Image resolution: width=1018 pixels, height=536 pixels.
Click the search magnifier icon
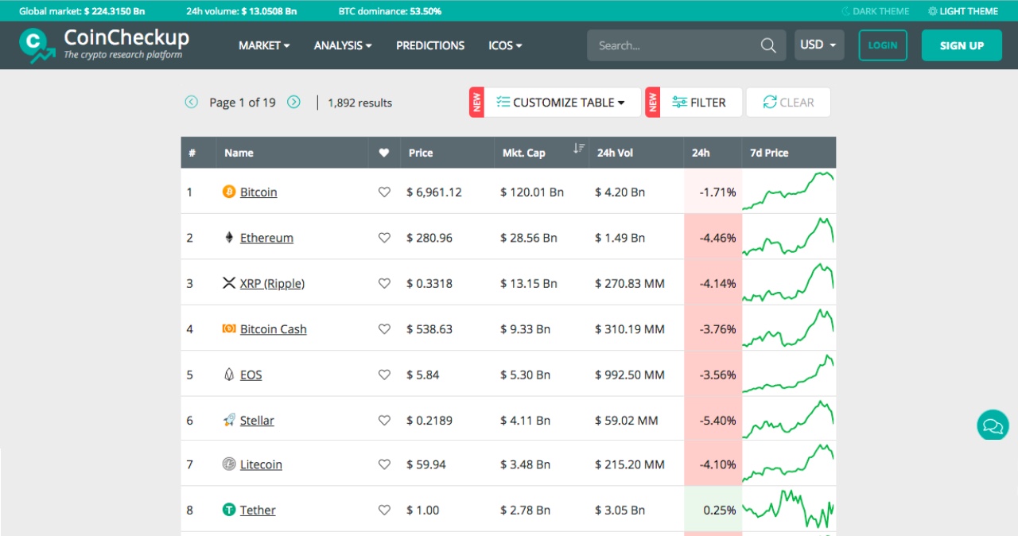(x=768, y=45)
